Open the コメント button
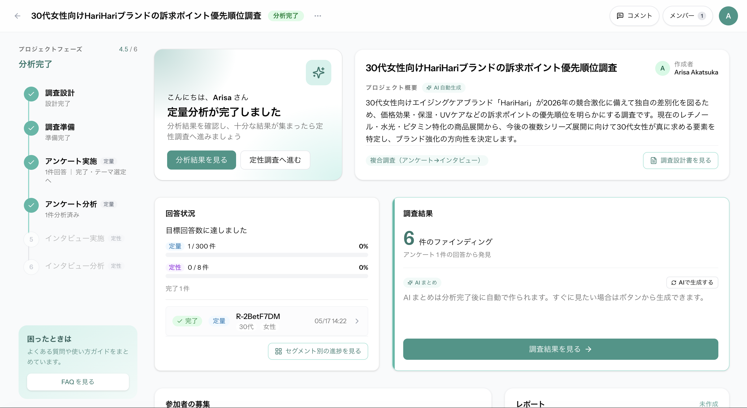 (634, 16)
